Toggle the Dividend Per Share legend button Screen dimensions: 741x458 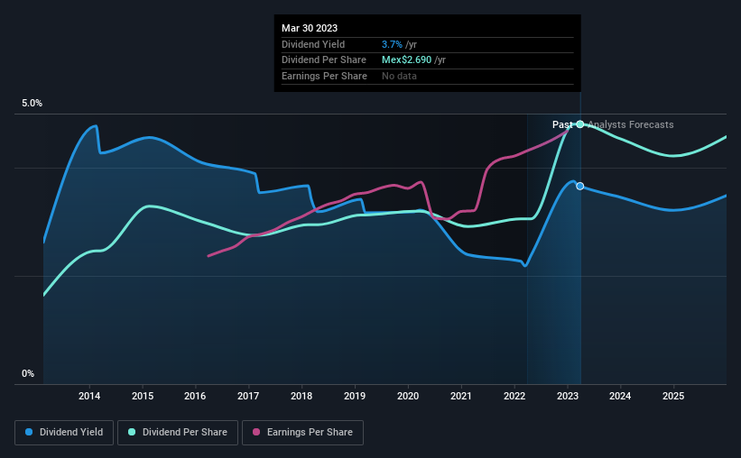pos(178,433)
